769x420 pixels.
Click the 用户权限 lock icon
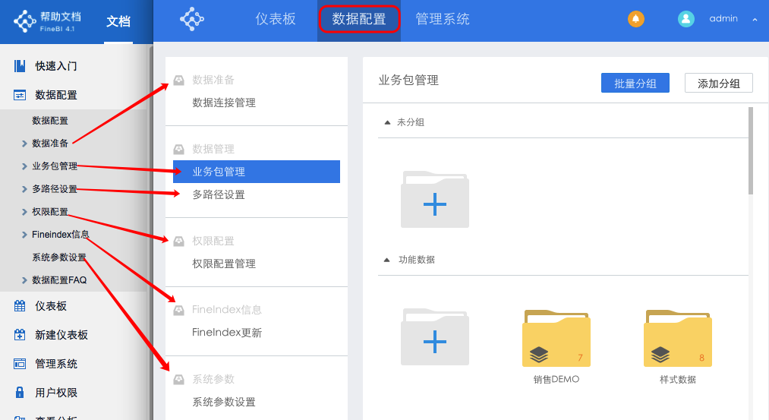(x=20, y=393)
